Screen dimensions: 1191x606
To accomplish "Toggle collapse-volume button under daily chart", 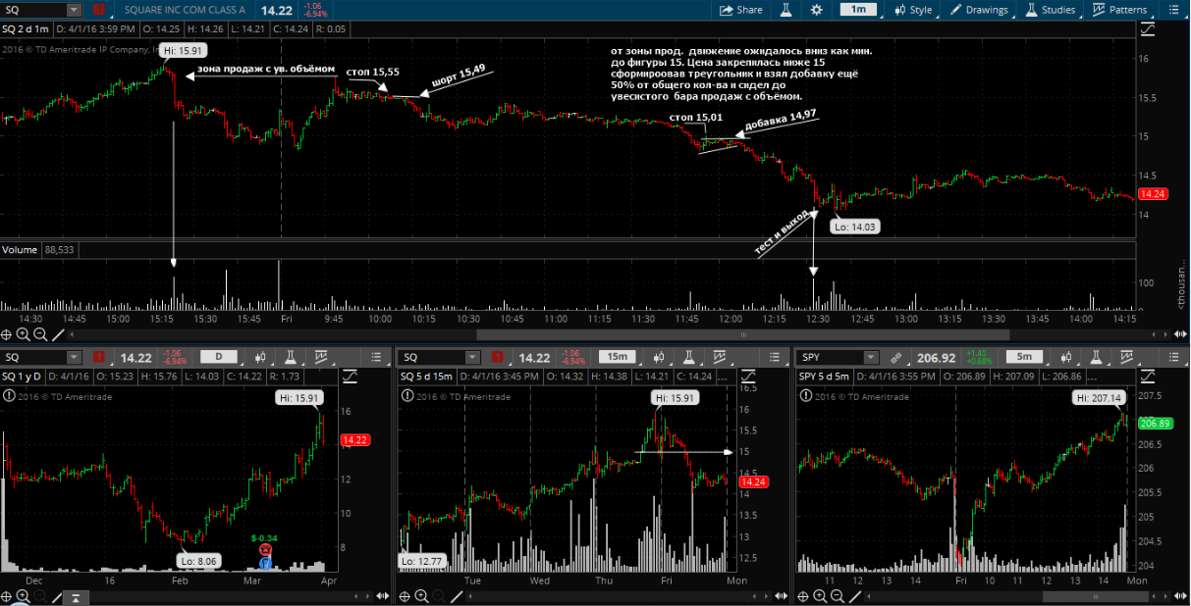I will point(78,597).
